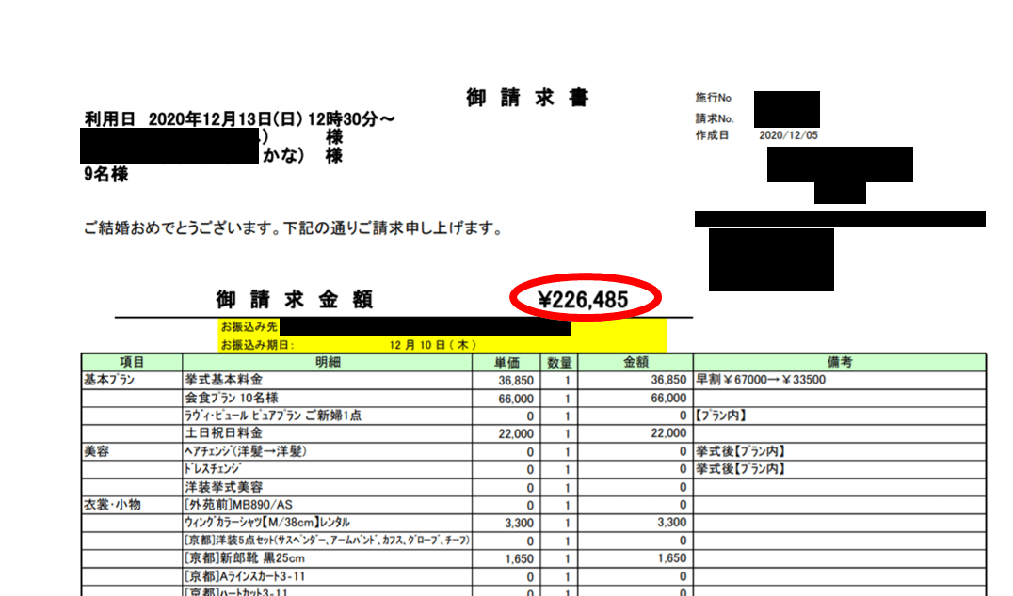Select 36,850 in the 金額 column

point(668,381)
